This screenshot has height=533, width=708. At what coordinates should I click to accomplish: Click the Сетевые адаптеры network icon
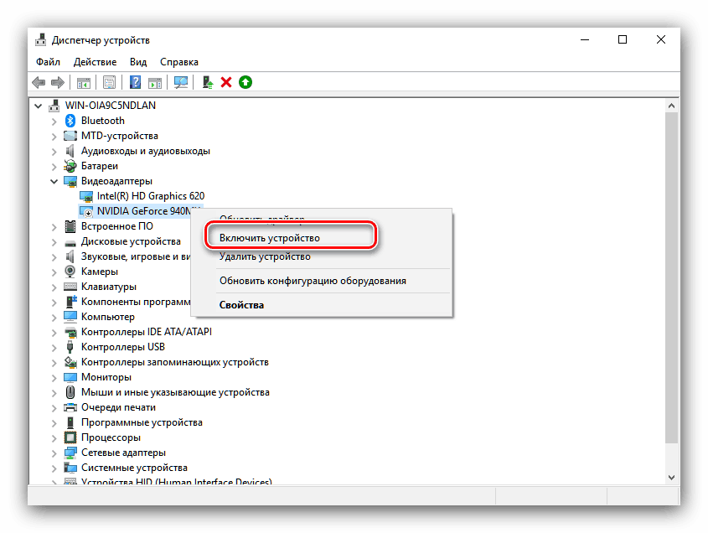pyautogui.click(x=70, y=453)
